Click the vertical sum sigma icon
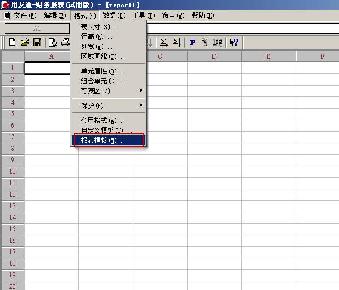Screen dimensions: 339x290 pyautogui.click(x=177, y=42)
